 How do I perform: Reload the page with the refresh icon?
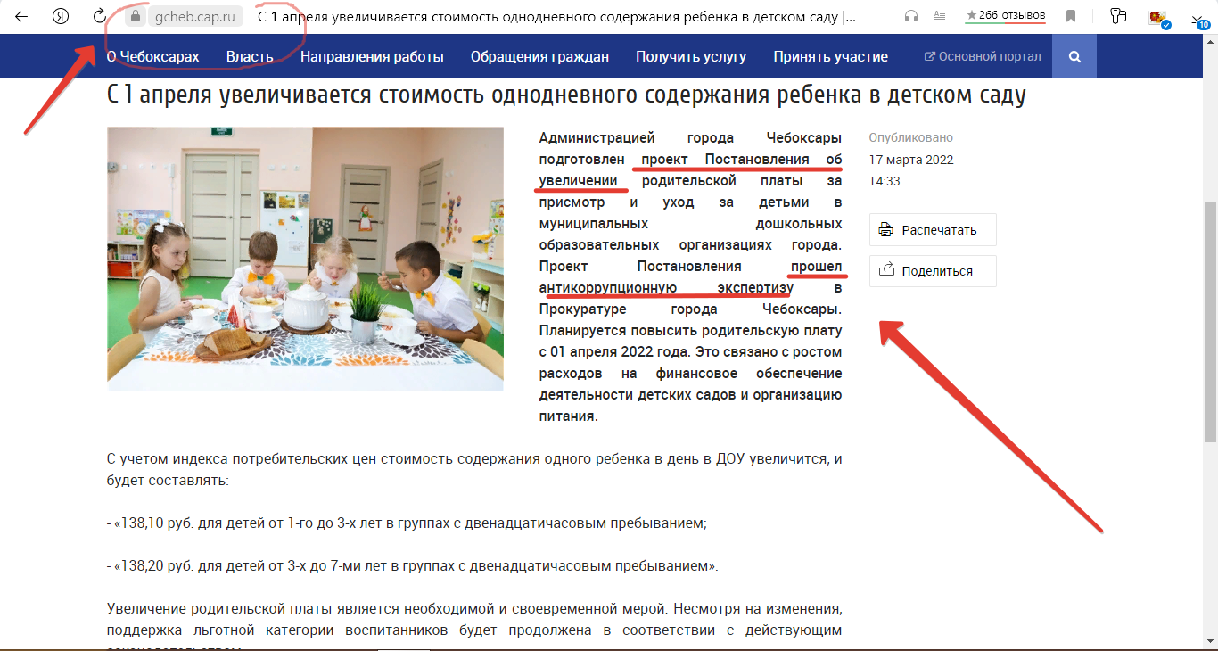pos(98,15)
